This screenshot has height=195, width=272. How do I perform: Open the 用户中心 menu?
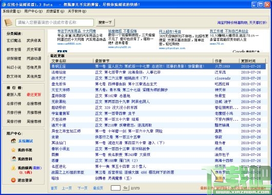[33, 11]
